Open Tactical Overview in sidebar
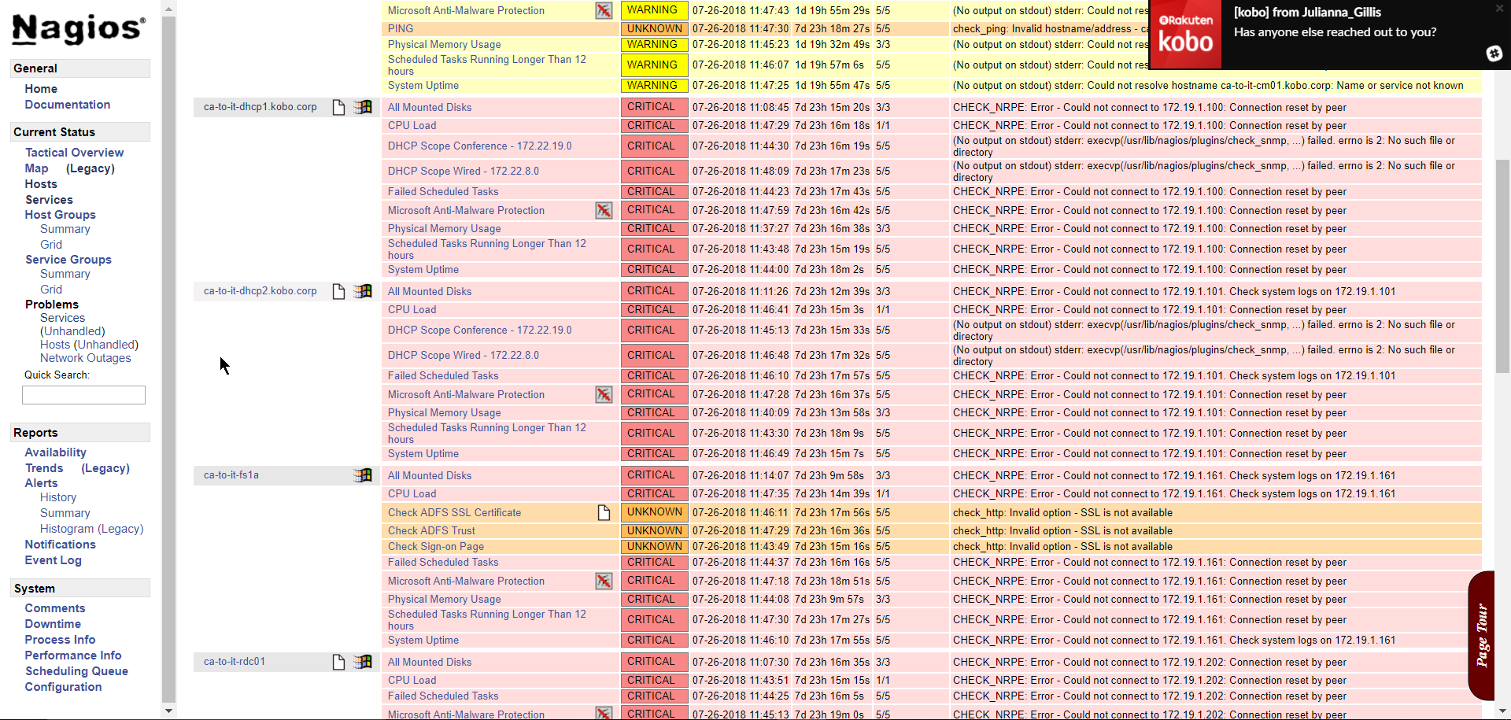Viewport: 1511px width, 720px height. (x=74, y=153)
